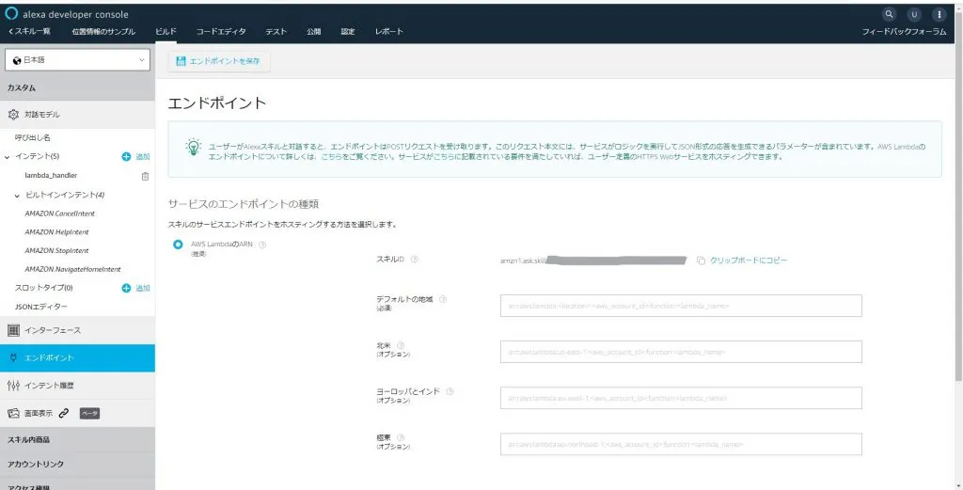Click the help icon next to スキルID
The image size is (963, 490).
click(414, 260)
